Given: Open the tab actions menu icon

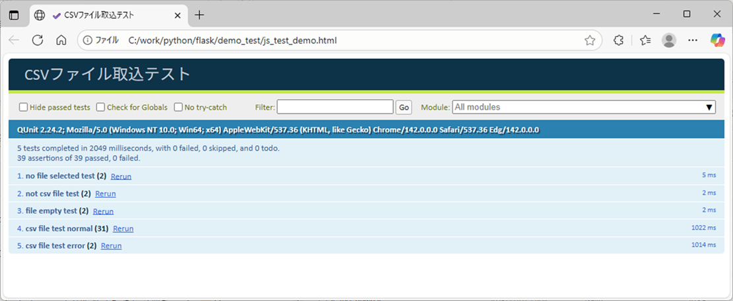Looking at the screenshot, I should point(14,15).
